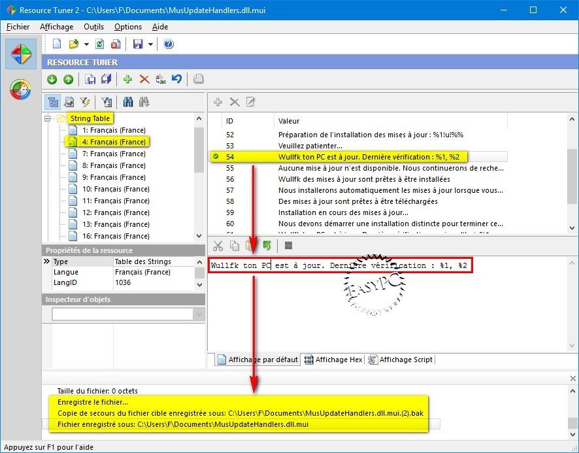579x453 pixels.
Task: Switch to the Affichage Hex tab
Action: [333, 360]
